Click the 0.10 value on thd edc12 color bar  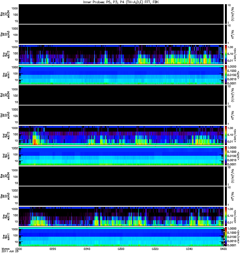230,134
